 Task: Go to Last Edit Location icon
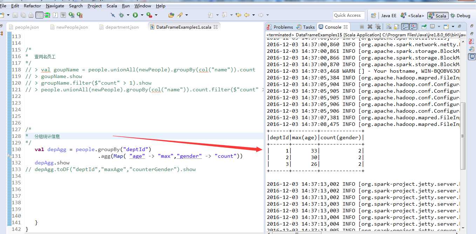tap(238, 15)
